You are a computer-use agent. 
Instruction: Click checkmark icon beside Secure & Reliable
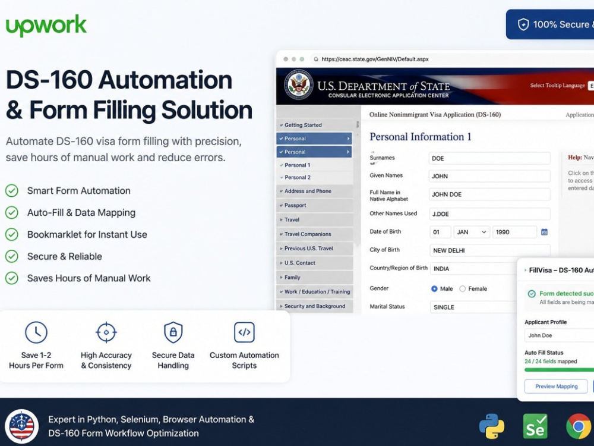pyautogui.click(x=12, y=256)
